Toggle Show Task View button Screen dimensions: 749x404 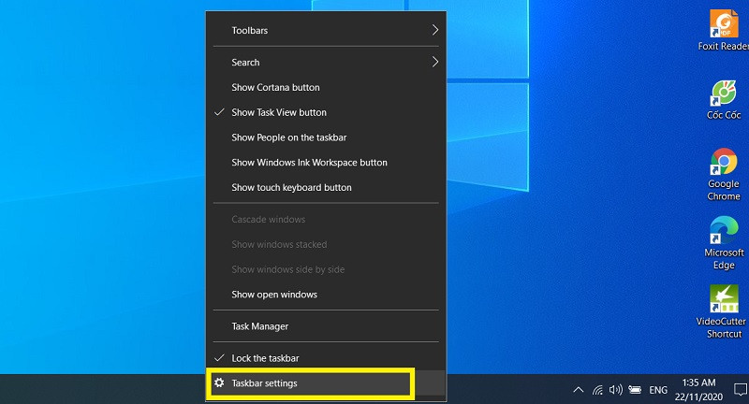[x=326, y=112]
